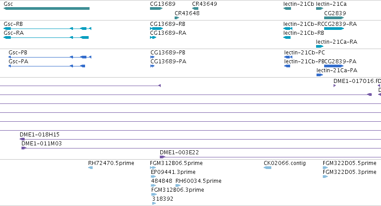Click the FGM322D05.3prime EST glyph
The image size is (381, 206).
coord(325,177)
